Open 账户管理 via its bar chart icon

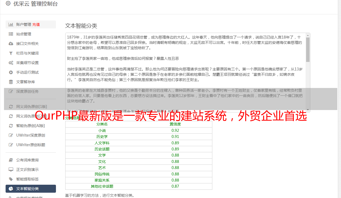[x=11, y=24]
